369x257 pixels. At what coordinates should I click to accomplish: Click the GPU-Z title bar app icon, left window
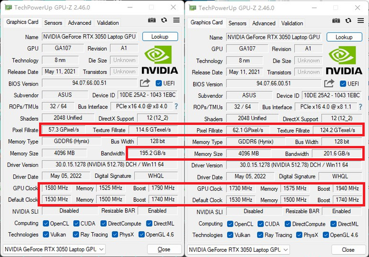[8, 8]
